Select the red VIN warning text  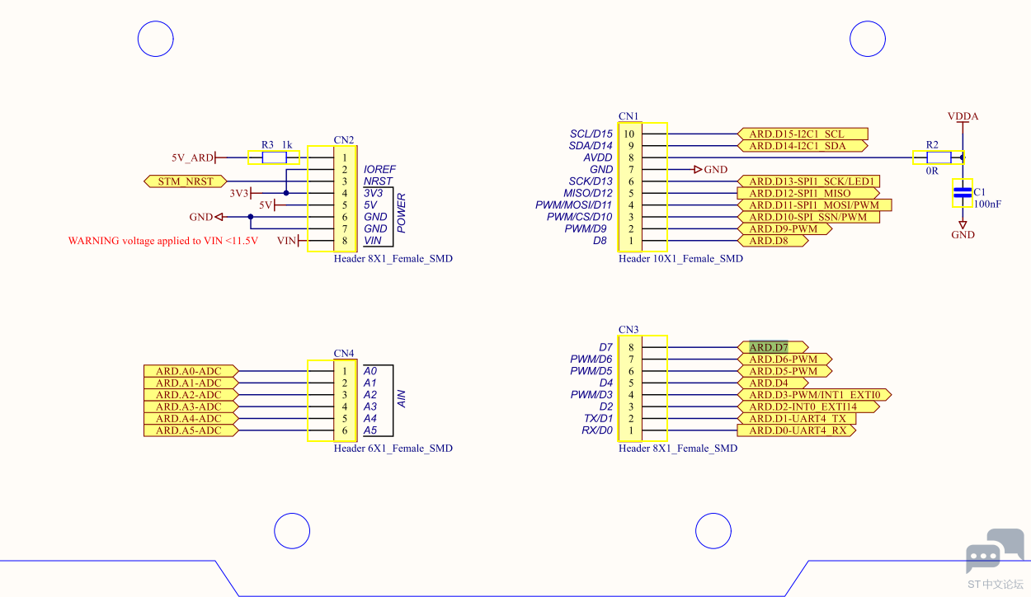(x=163, y=241)
